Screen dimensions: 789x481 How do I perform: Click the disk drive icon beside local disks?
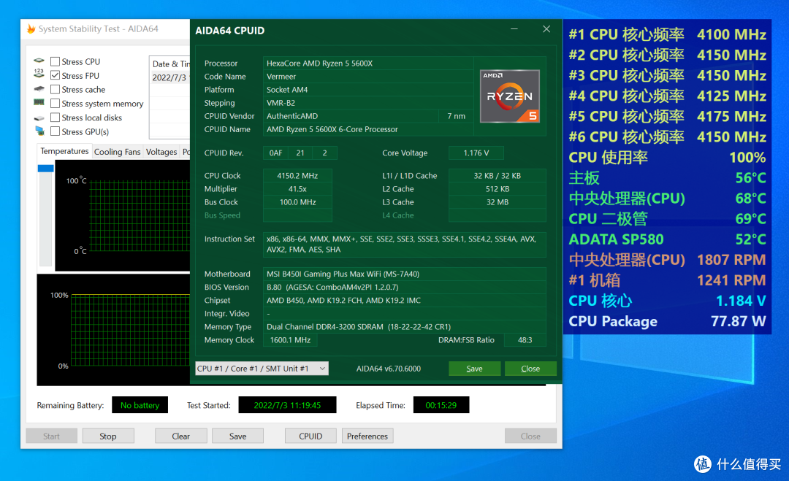coord(39,119)
